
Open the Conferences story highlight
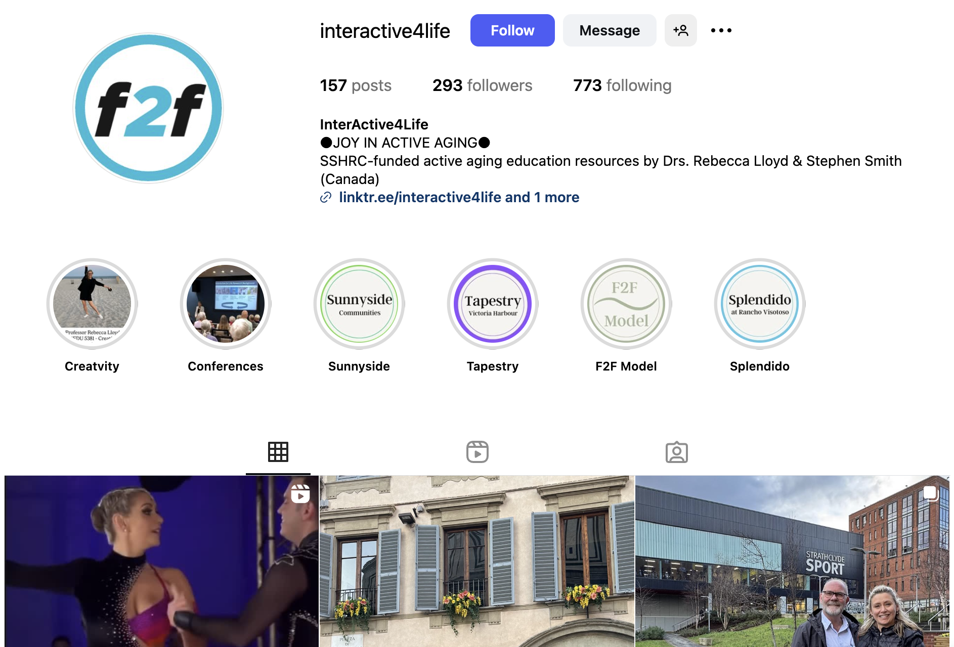(226, 304)
